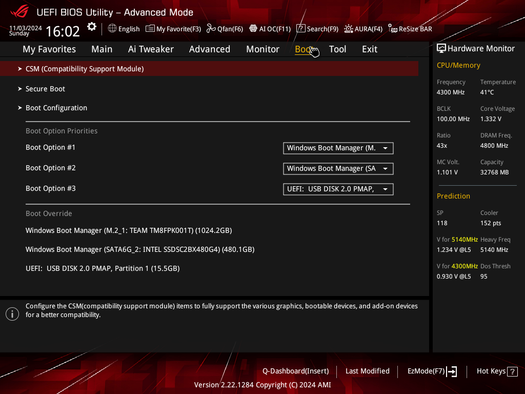The height and width of the screenshot is (394, 525).
Task: Switch to the Main tab
Action: [x=102, y=49]
